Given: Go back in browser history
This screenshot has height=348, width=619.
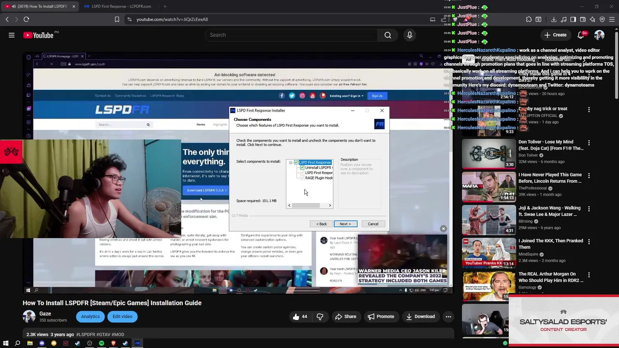Looking at the screenshot, I should click(x=7, y=19).
